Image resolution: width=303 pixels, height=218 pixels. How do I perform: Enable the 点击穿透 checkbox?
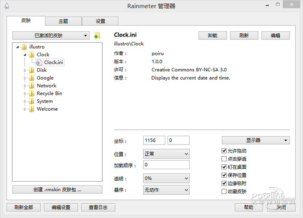(x=224, y=159)
